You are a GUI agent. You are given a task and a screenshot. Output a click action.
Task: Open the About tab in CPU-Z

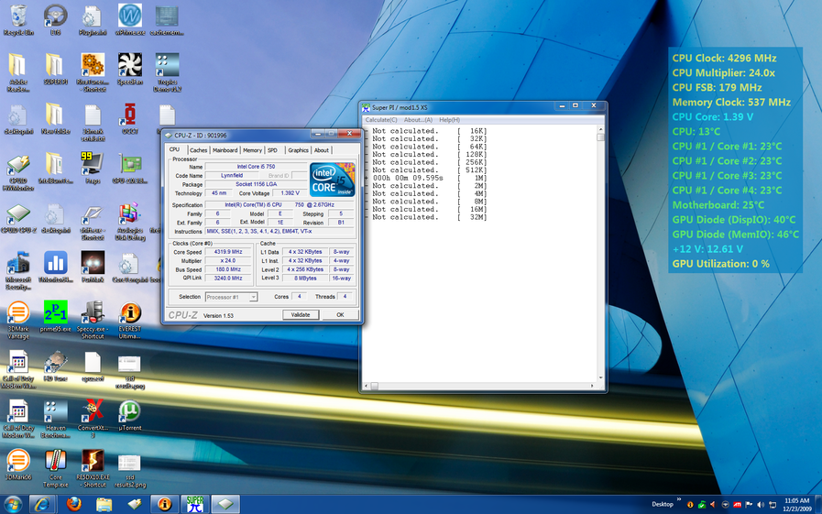pos(322,150)
